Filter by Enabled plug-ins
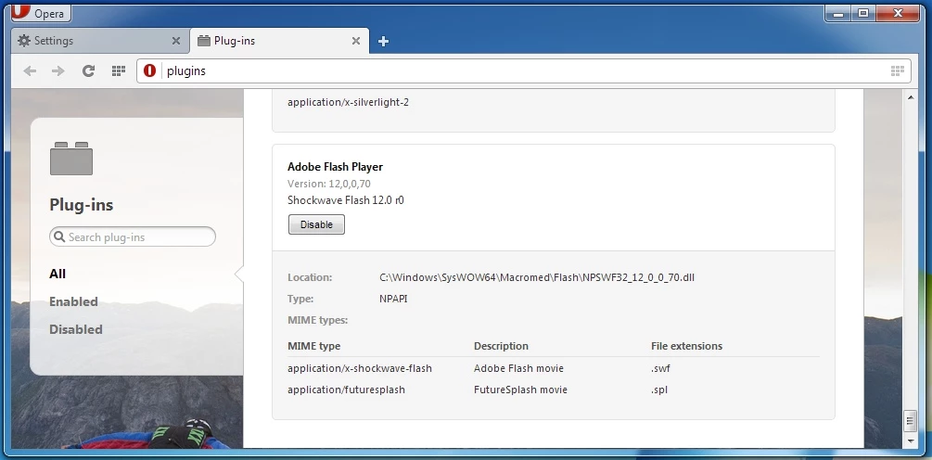 (x=73, y=302)
